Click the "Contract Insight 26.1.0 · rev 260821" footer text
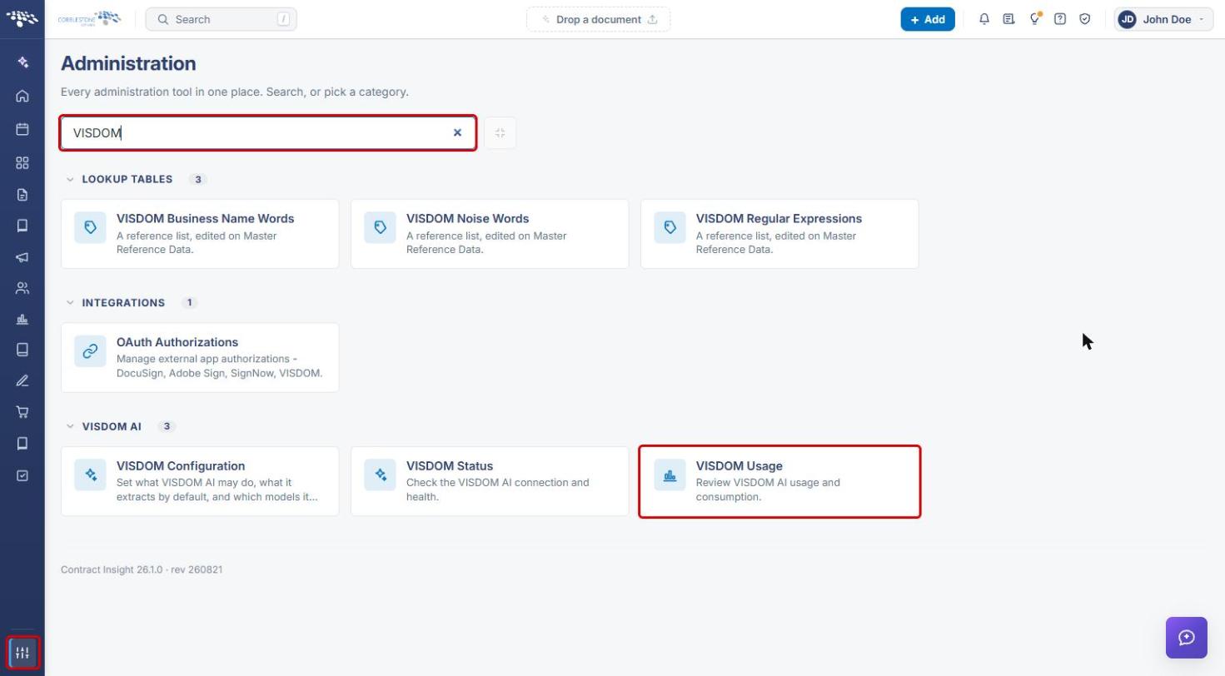 click(142, 570)
